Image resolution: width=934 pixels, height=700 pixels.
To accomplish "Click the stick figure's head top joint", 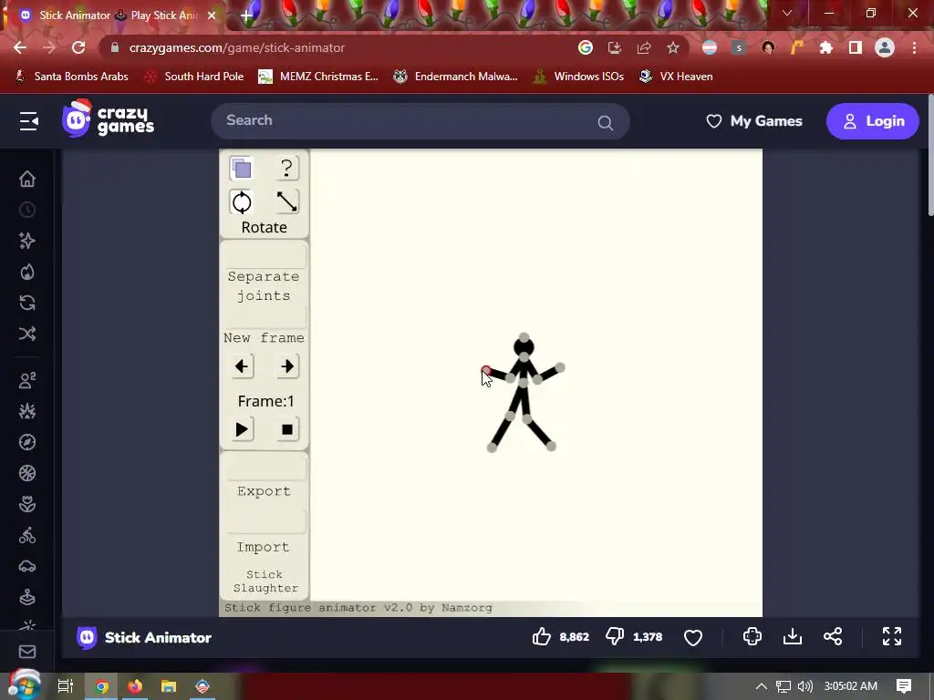I will point(524,337).
